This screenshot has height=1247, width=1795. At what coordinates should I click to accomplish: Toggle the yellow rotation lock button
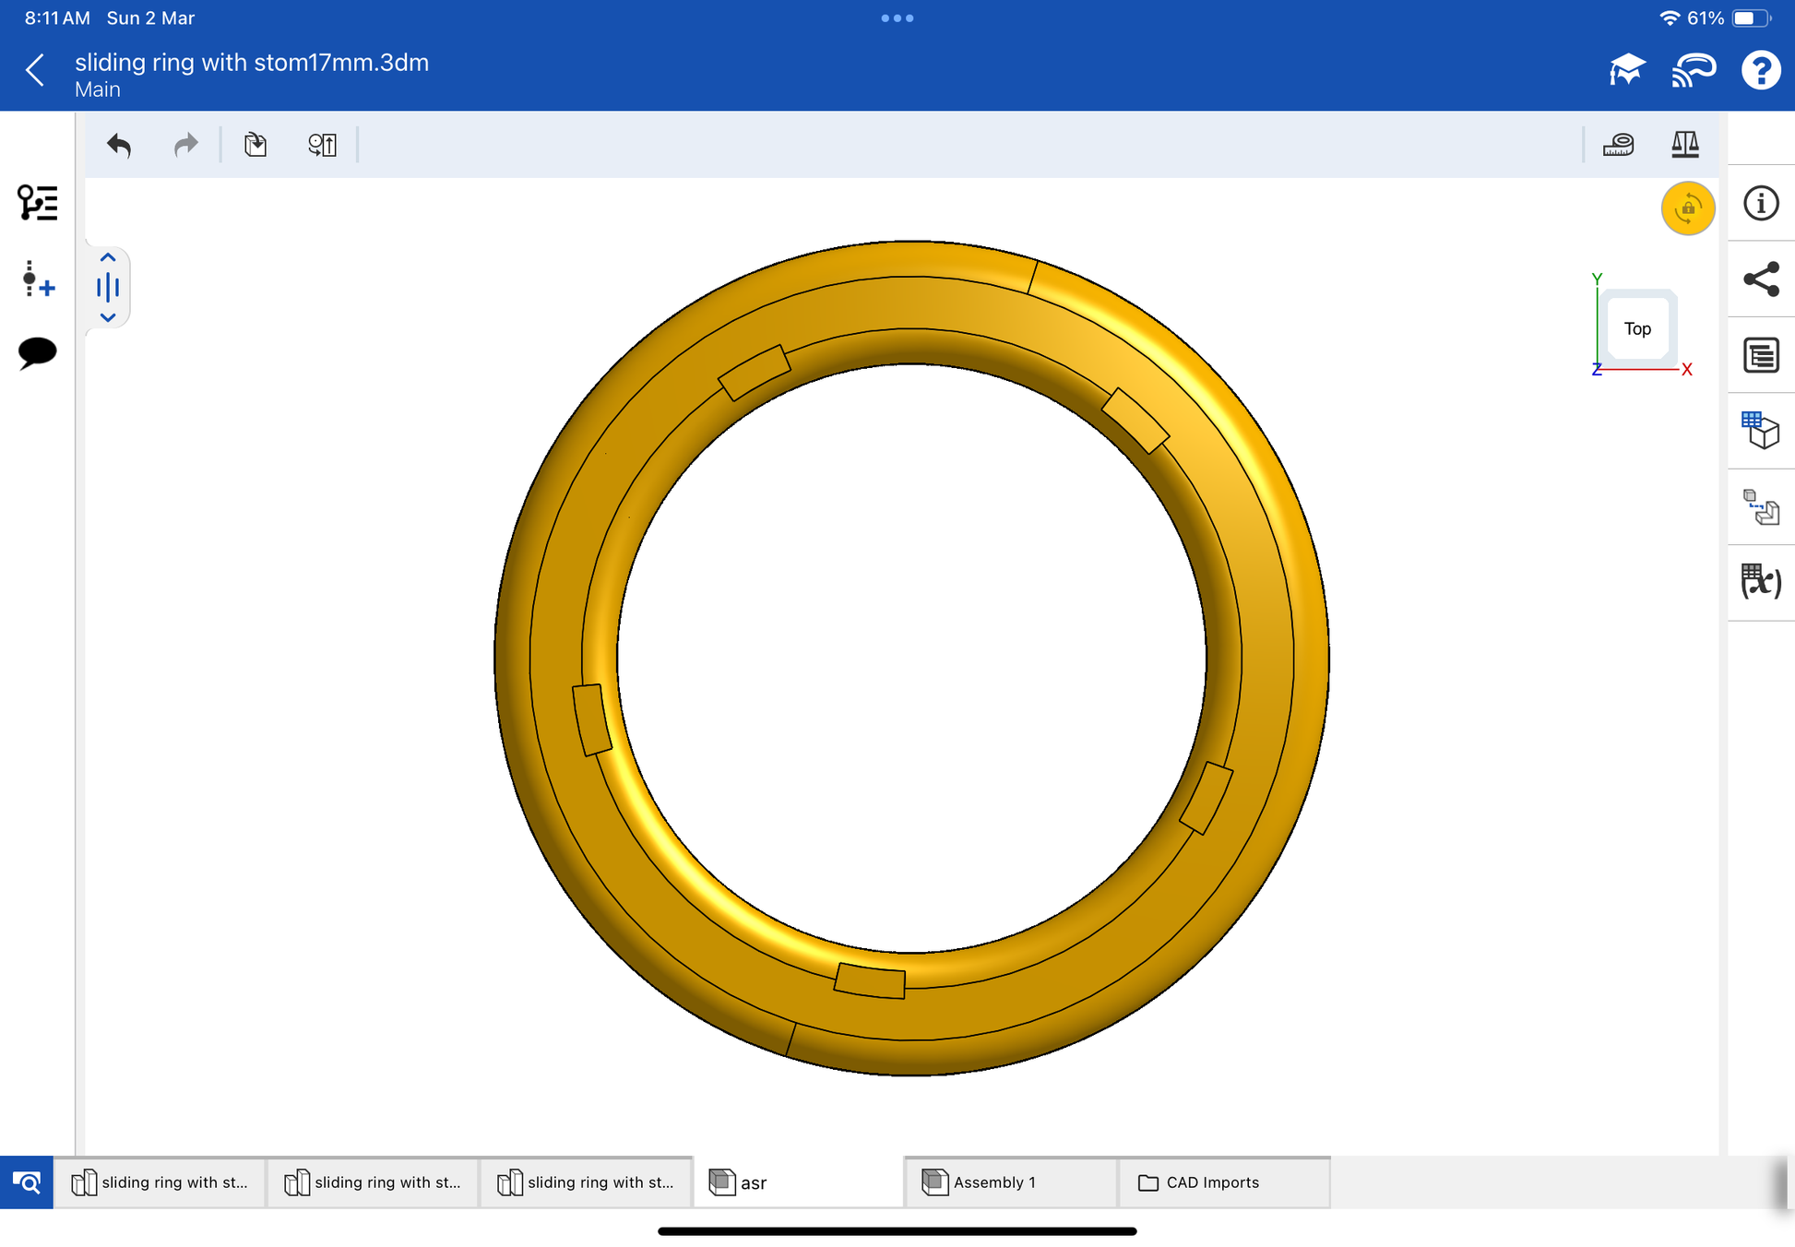tap(1687, 208)
